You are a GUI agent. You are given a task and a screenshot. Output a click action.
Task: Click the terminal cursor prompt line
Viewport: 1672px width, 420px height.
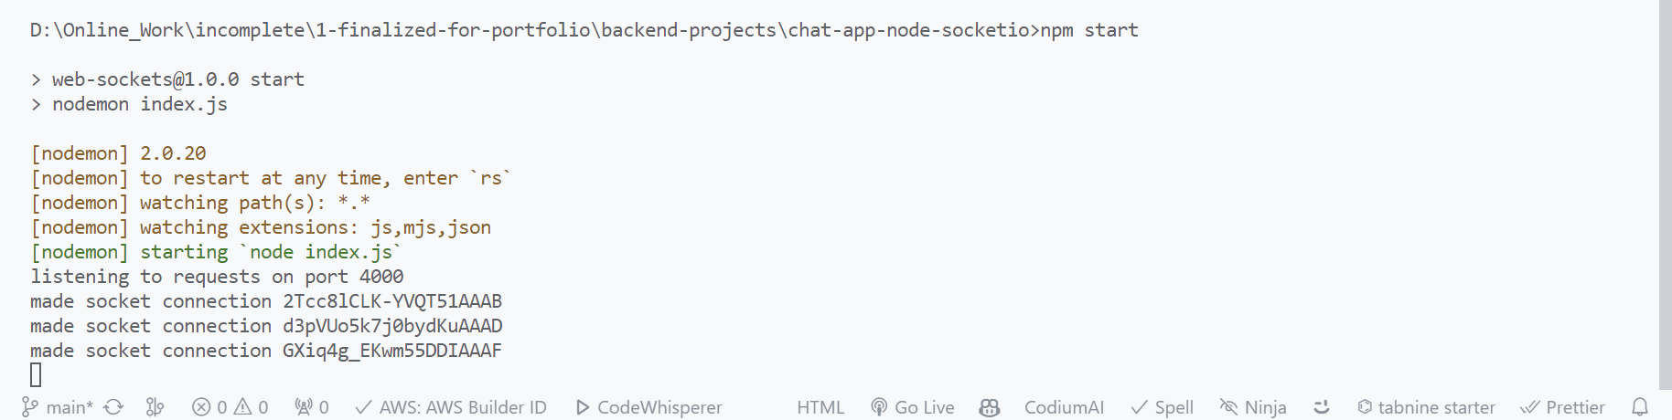36,374
